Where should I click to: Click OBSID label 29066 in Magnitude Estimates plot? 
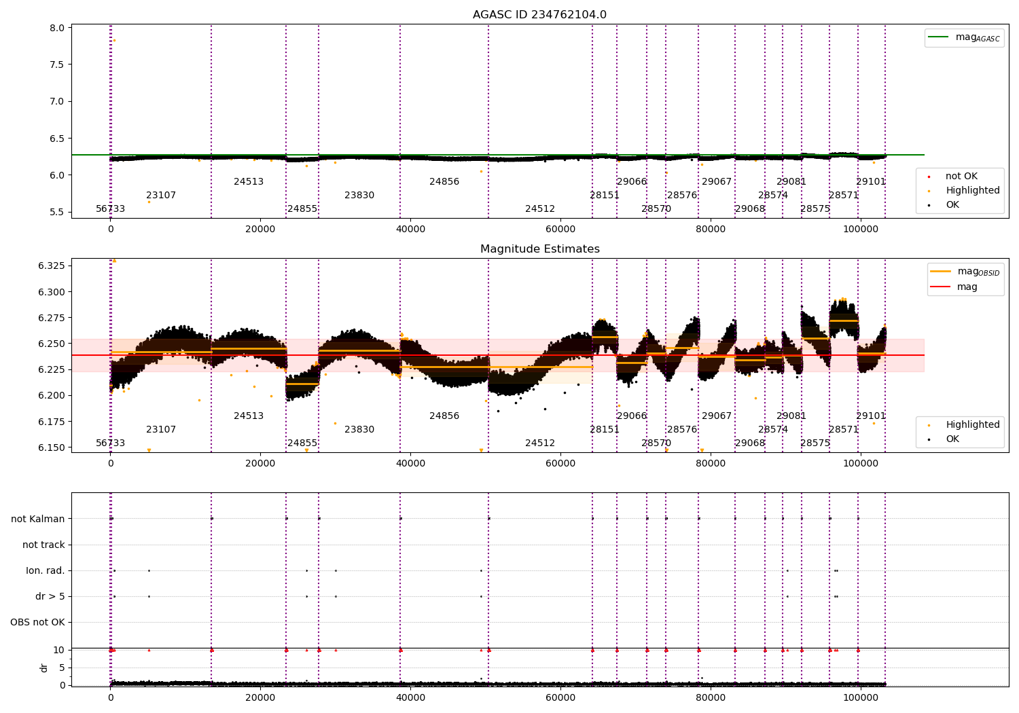coord(632,416)
